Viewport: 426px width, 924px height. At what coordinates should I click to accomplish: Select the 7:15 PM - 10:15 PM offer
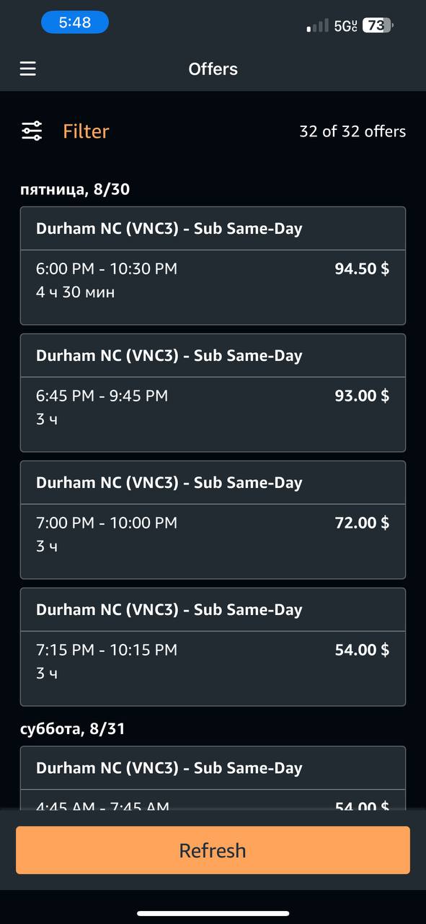(213, 647)
